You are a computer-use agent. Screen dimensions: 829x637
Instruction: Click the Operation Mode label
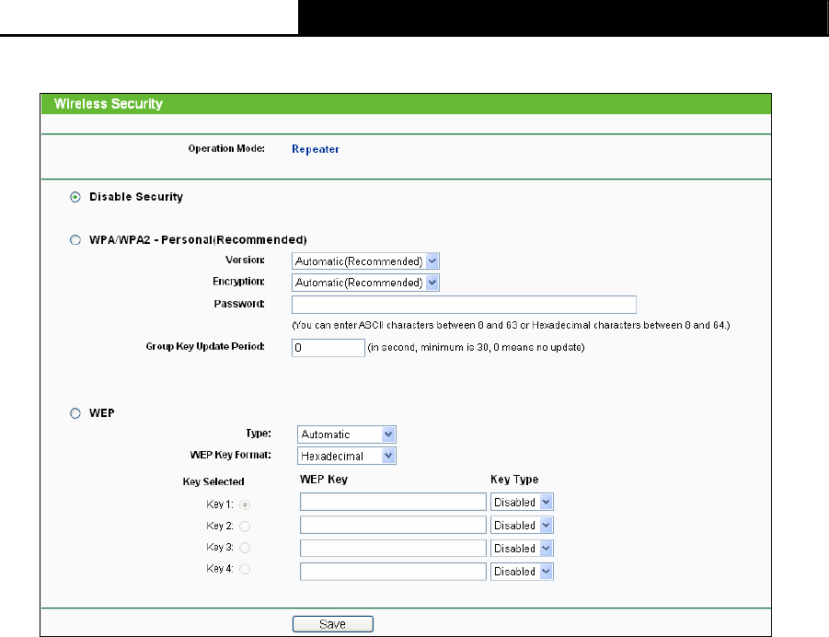(226, 149)
